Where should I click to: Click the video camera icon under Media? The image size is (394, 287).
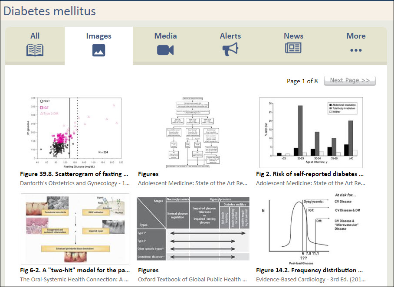(165, 50)
